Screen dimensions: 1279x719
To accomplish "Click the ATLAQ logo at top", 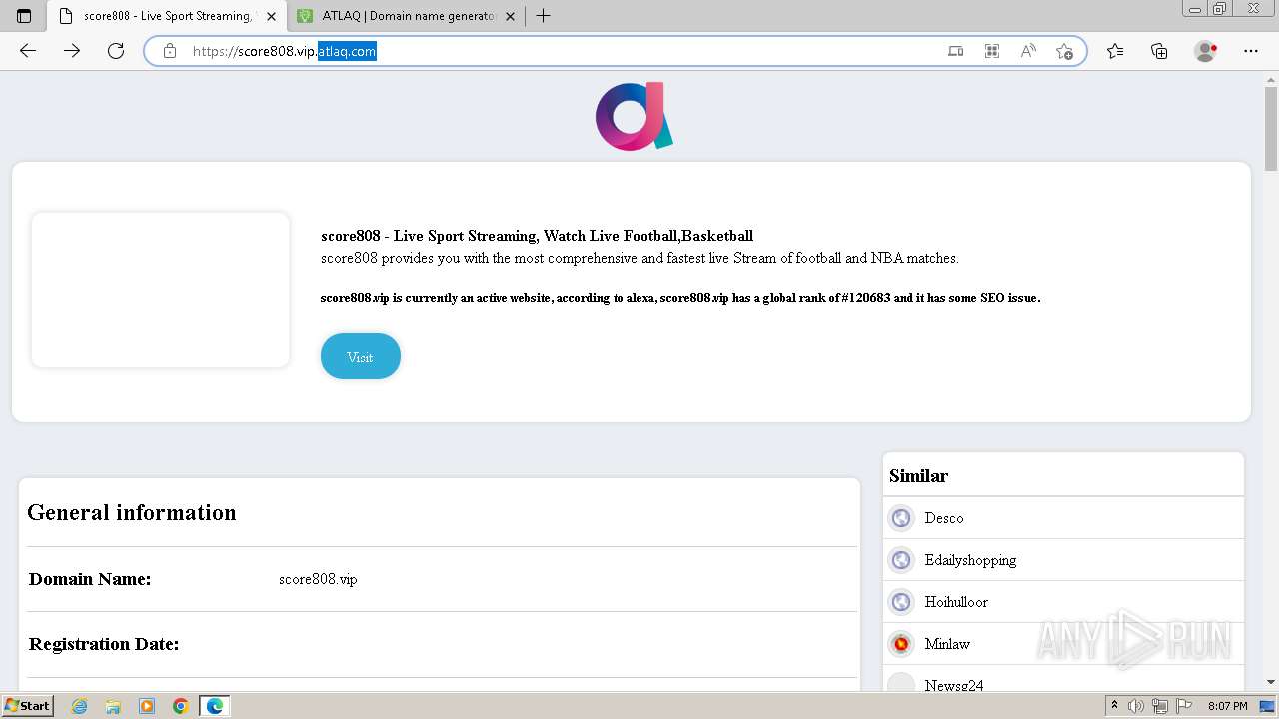I will coord(635,116).
